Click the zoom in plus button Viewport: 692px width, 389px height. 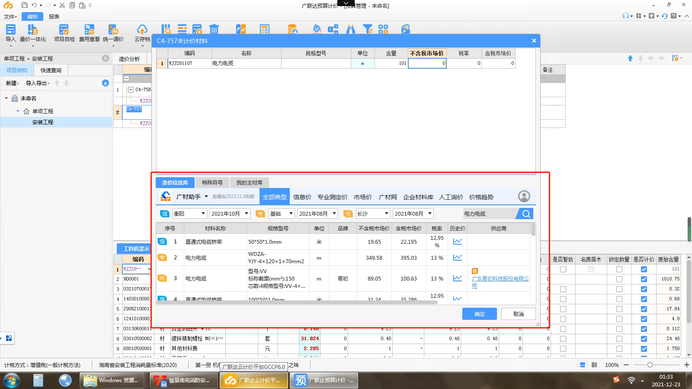[686, 365]
